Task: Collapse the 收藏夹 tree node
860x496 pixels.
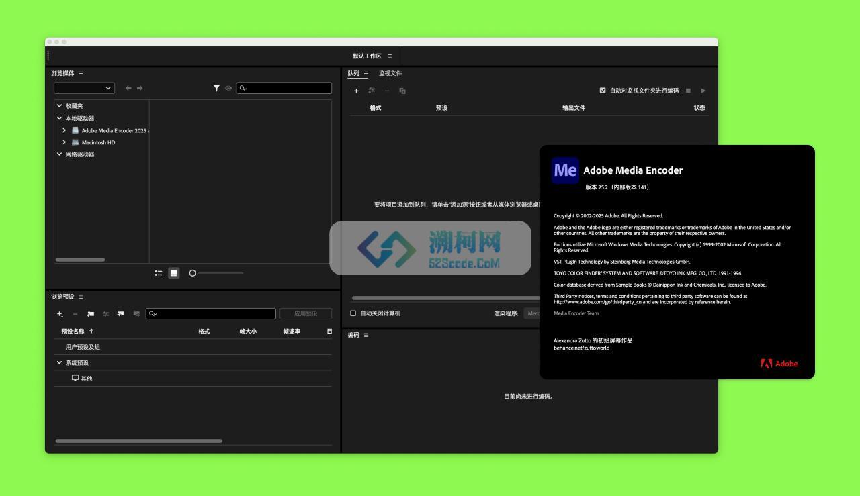Action: [x=59, y=105]
